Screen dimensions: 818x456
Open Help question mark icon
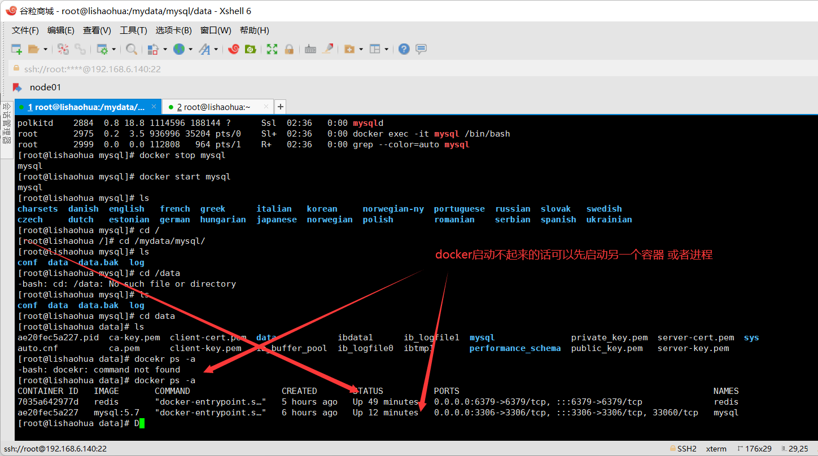[404, 49]
